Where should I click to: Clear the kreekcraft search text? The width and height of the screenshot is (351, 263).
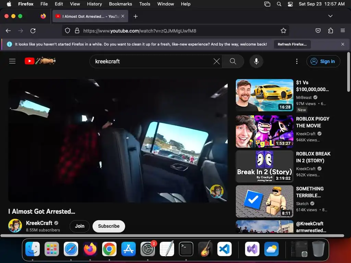(217, 61)
